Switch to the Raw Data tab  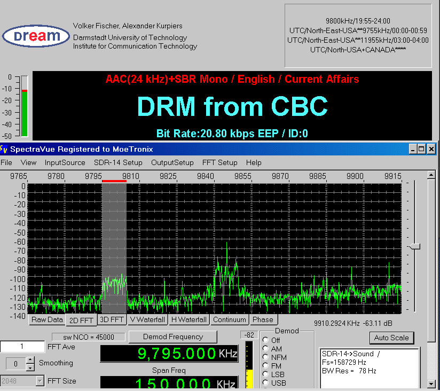[x=47, y=319]
